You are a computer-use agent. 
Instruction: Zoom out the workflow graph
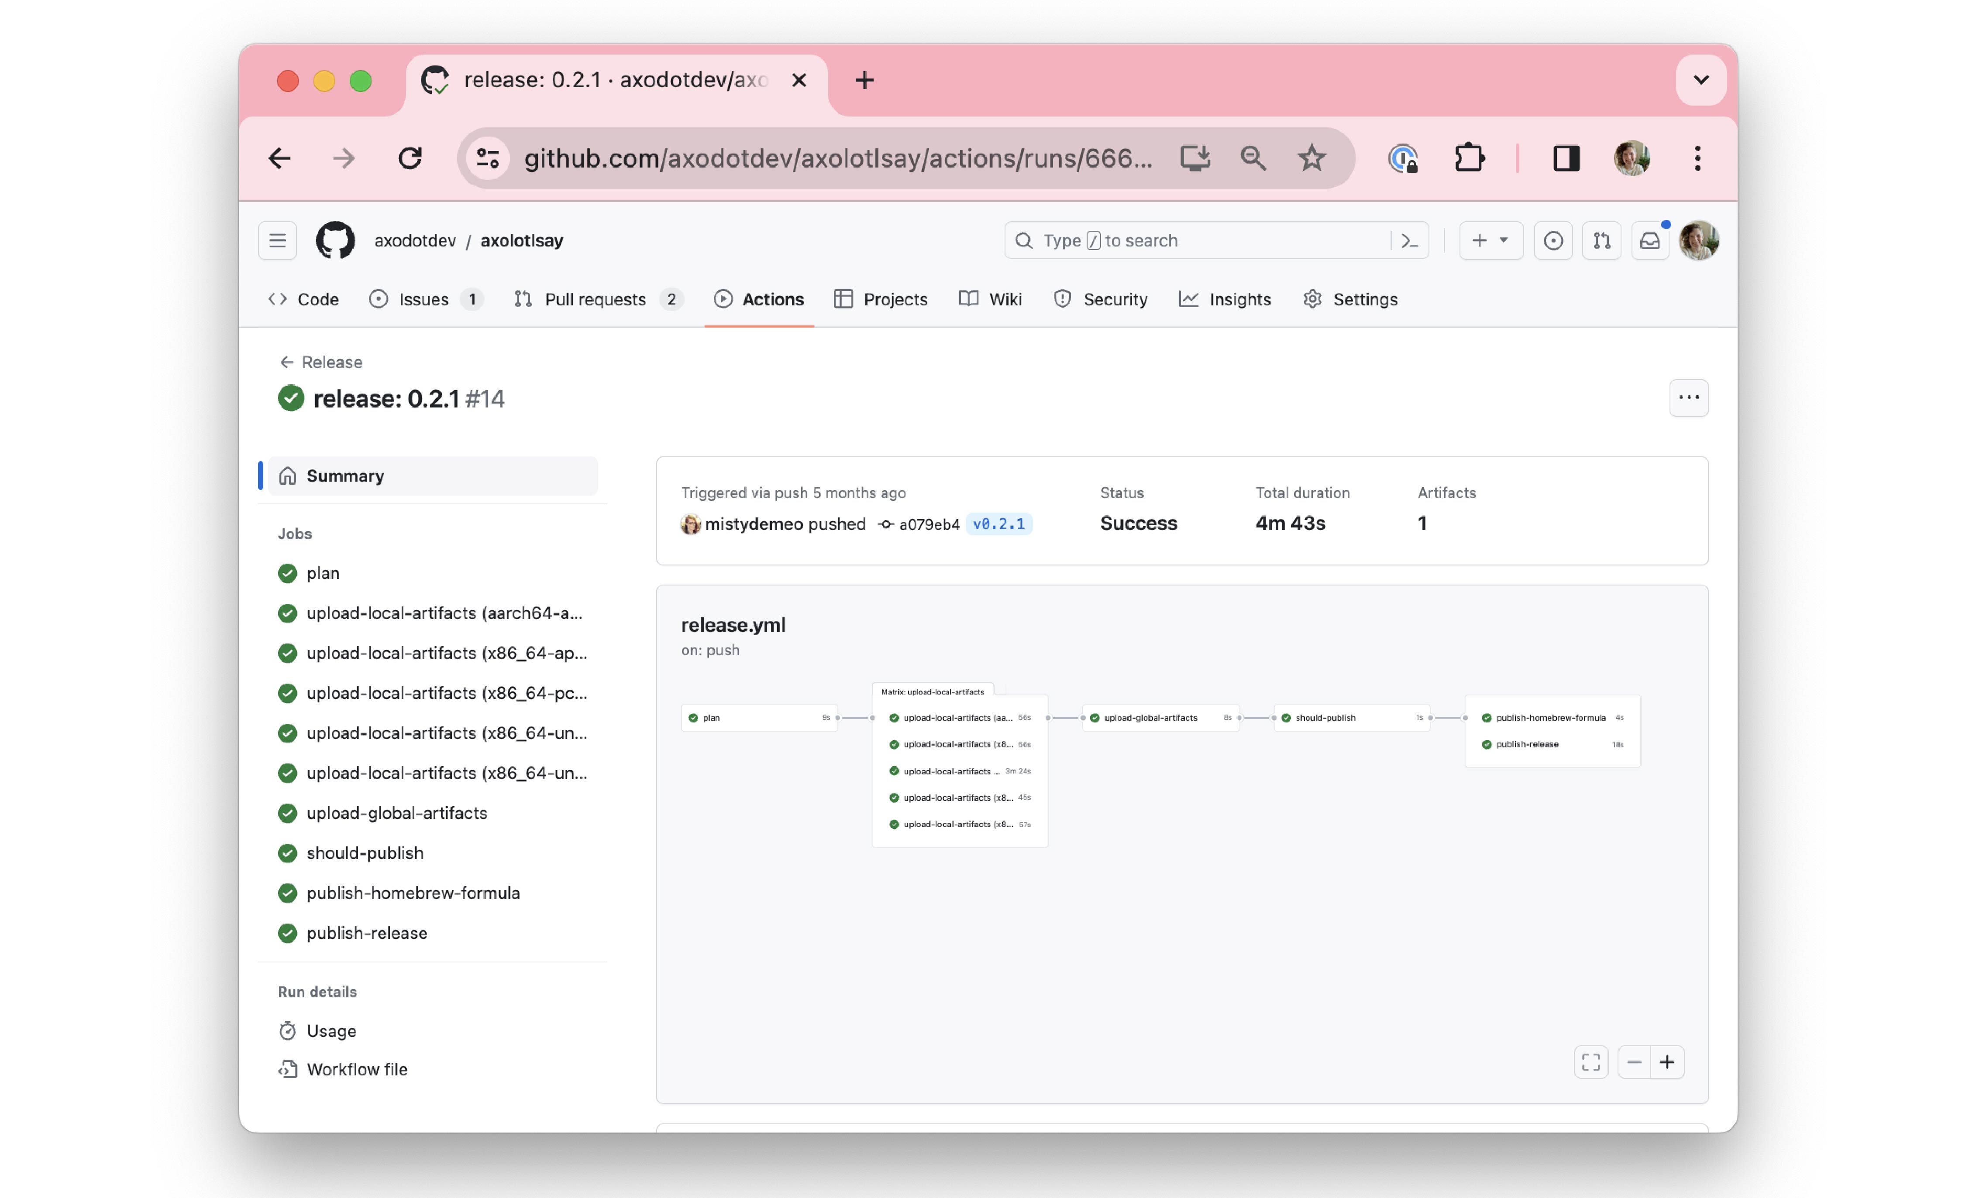click(1634, 1062)
